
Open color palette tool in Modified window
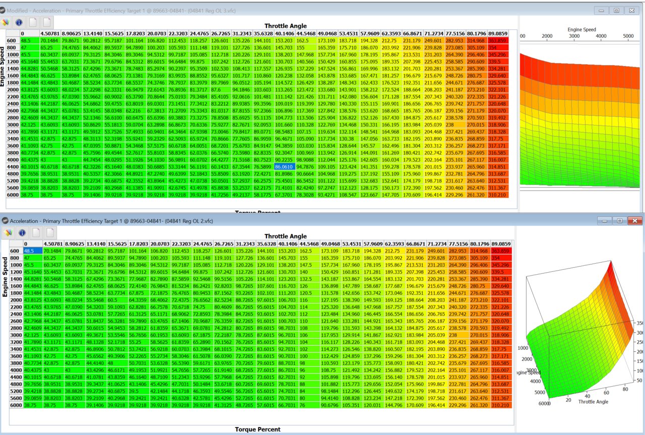(7, 22)
